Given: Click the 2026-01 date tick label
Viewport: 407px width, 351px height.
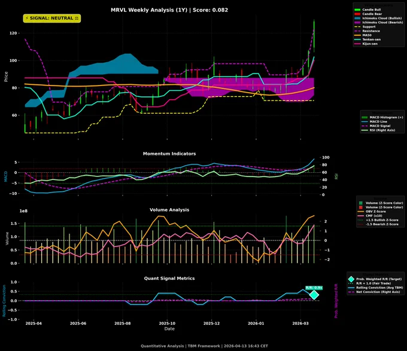Looking at the screenshot, I should [256, 323].
